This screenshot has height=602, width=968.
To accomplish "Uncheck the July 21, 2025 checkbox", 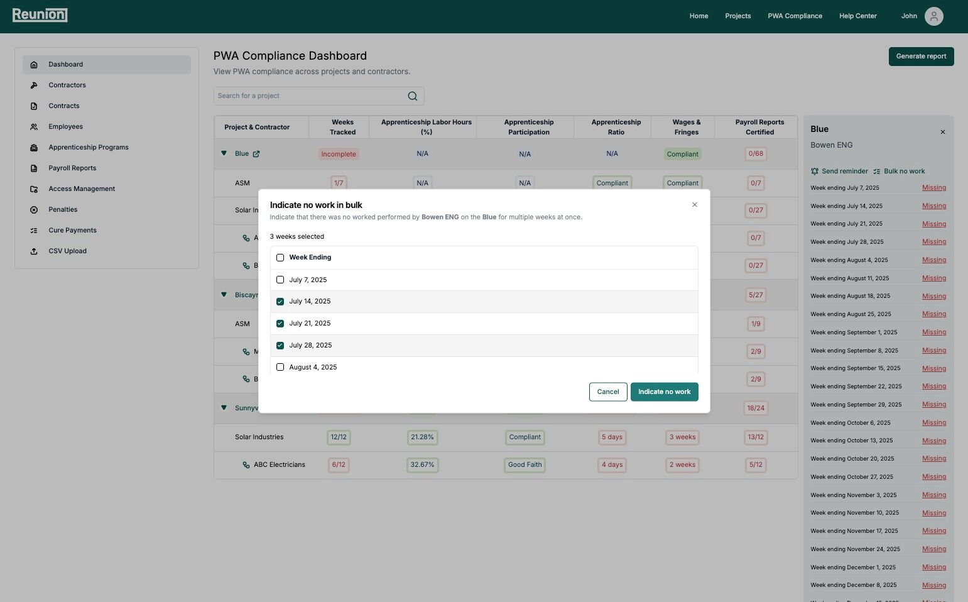I will [x=280, y=324].
